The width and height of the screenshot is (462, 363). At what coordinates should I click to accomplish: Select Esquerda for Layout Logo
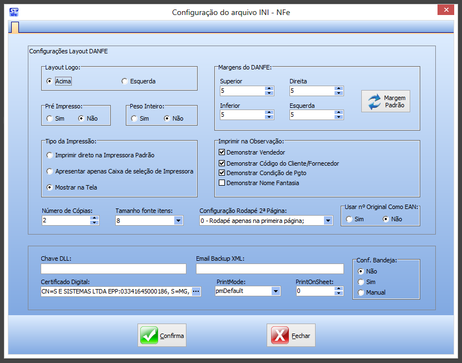coord(125,81)
